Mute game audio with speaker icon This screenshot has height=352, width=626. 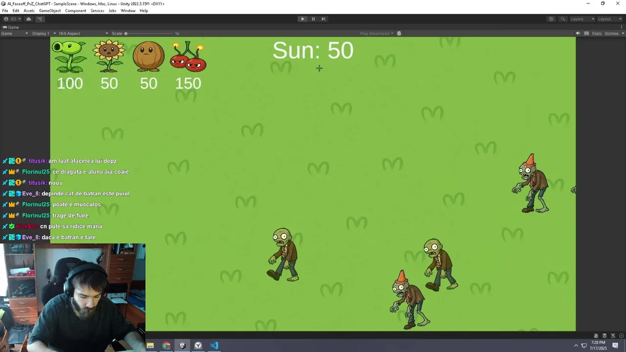pos(578,33)
